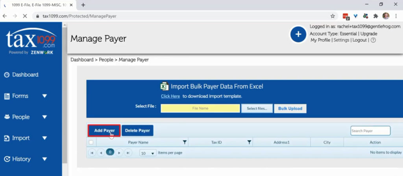Click the blue V extension icon
Image resolution: width=403 pixels, height=176 pixels.
click(356, 16)
